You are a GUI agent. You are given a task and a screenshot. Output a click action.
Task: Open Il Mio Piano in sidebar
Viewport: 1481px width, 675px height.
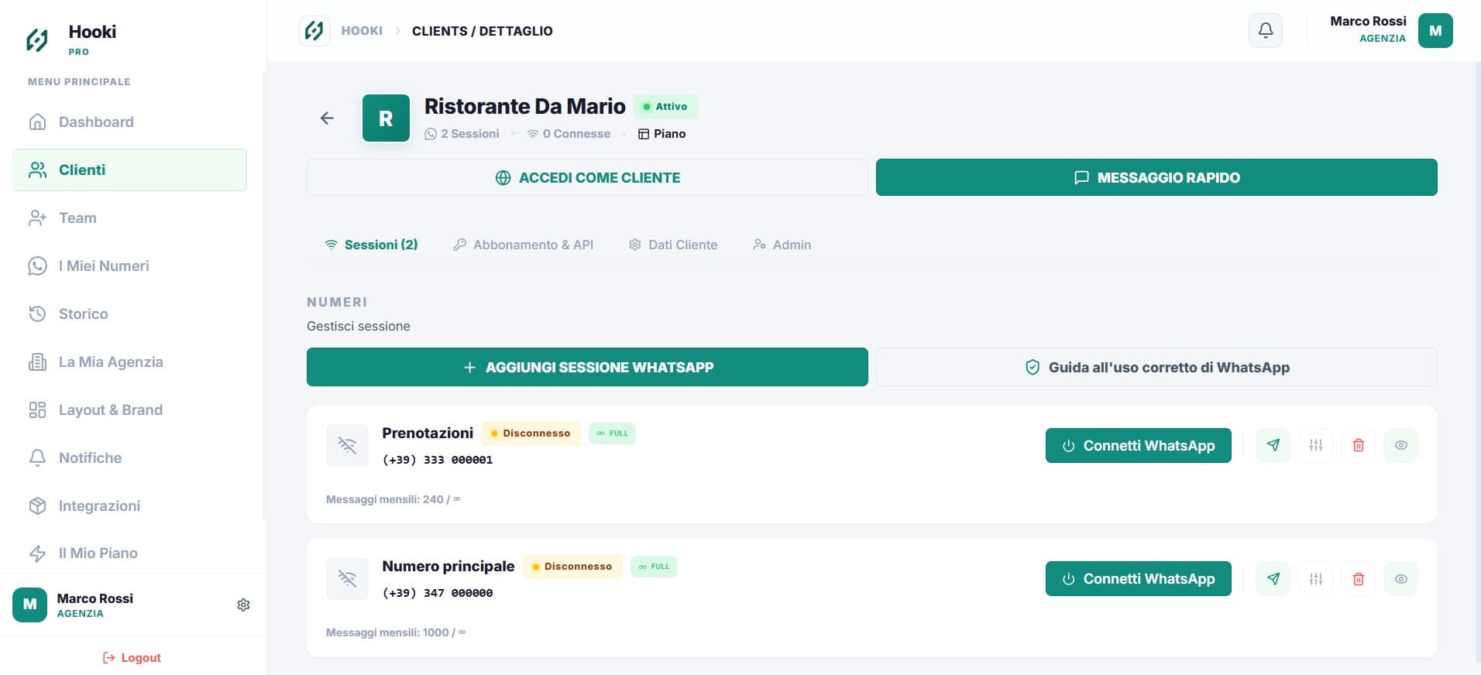coord(129,553)
